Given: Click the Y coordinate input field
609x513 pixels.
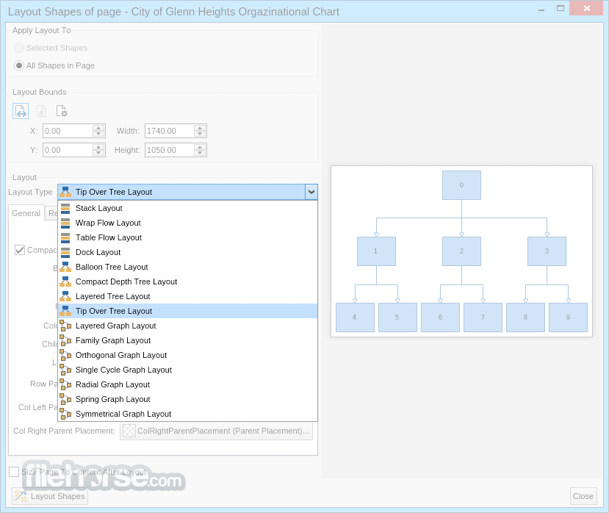Looking at the screenshot, I should [68, 150].
